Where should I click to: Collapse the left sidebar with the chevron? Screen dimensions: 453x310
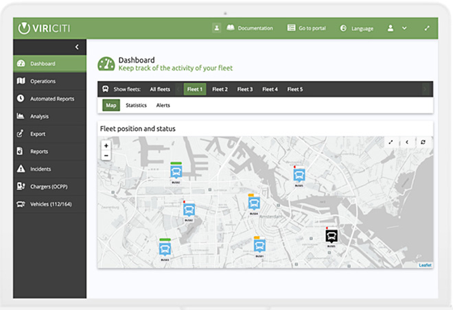[x=77, y=47]
